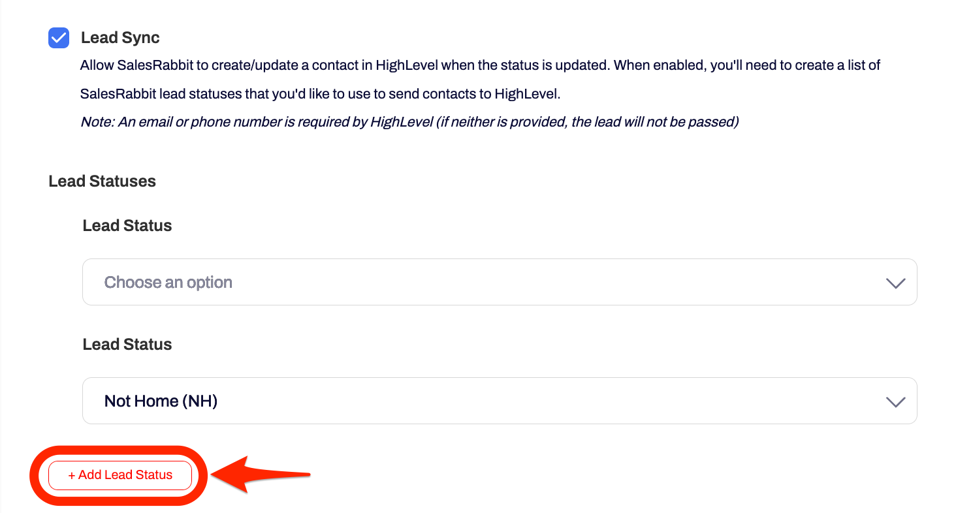Click the Not Home (NH) field text
Screen dimensions: 973x513
[x=161, y=401]
